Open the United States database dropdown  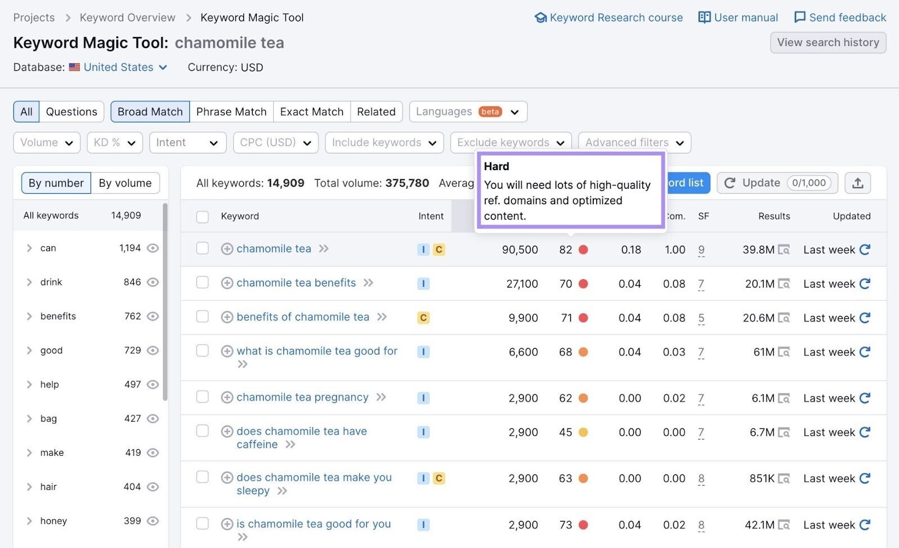click(125, 67)
